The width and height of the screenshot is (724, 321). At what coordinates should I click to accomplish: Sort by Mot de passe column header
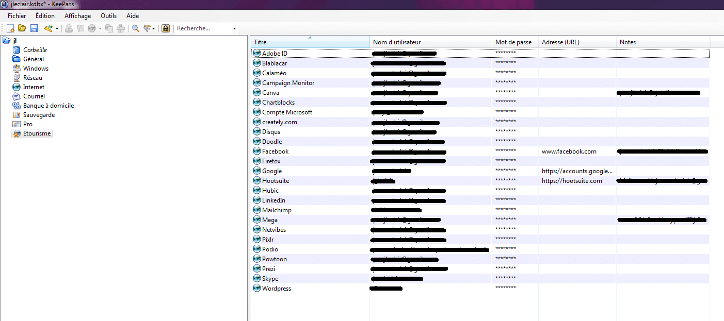(x=515, y=42)
